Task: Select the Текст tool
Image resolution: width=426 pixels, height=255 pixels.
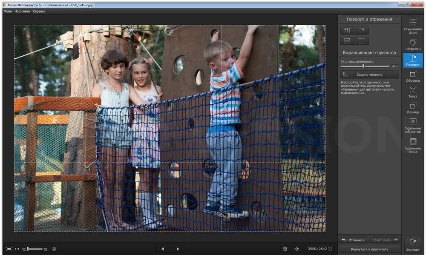Action: [x=413, y=92]
